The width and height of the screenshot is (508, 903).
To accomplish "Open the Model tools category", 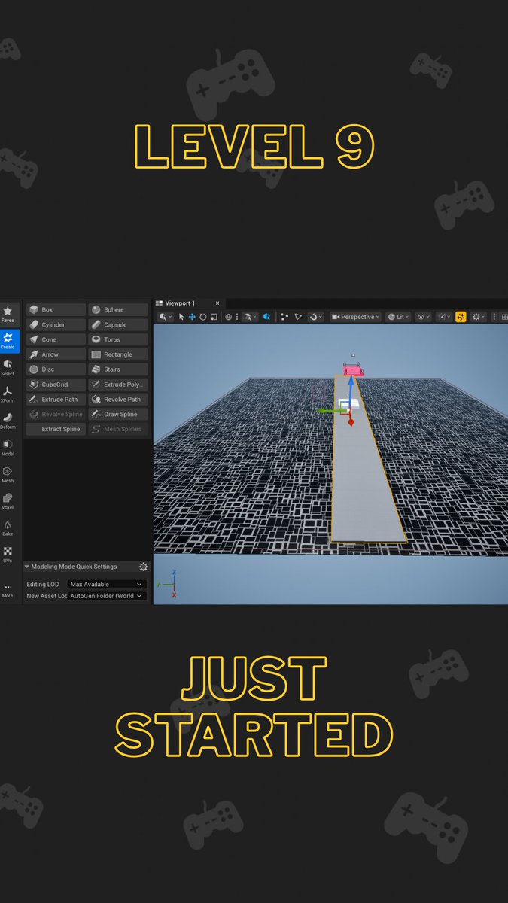I will click(x=8, y=448).
